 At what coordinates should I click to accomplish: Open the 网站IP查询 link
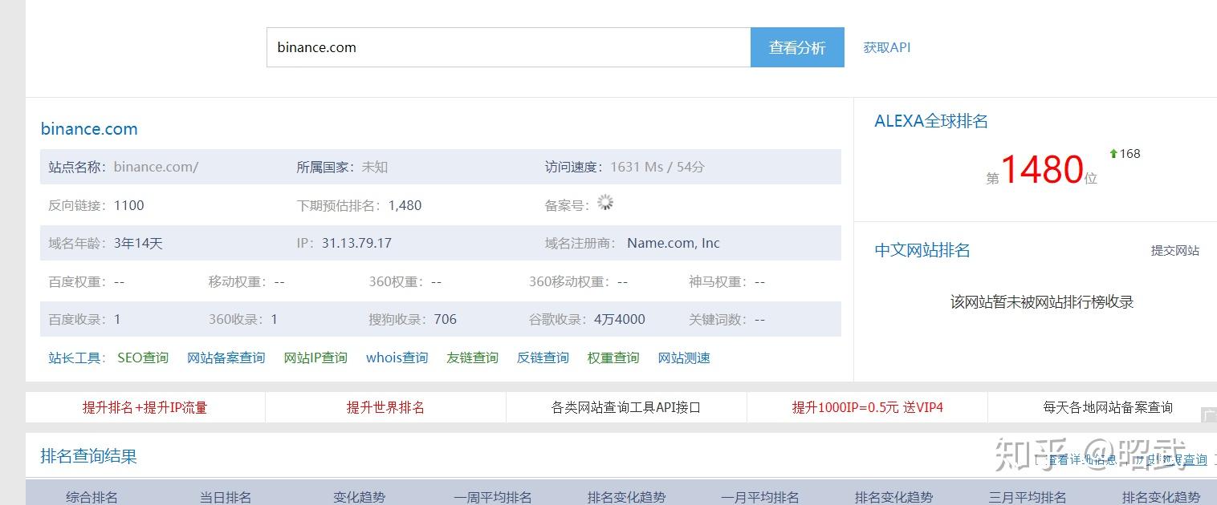(315, 358)
